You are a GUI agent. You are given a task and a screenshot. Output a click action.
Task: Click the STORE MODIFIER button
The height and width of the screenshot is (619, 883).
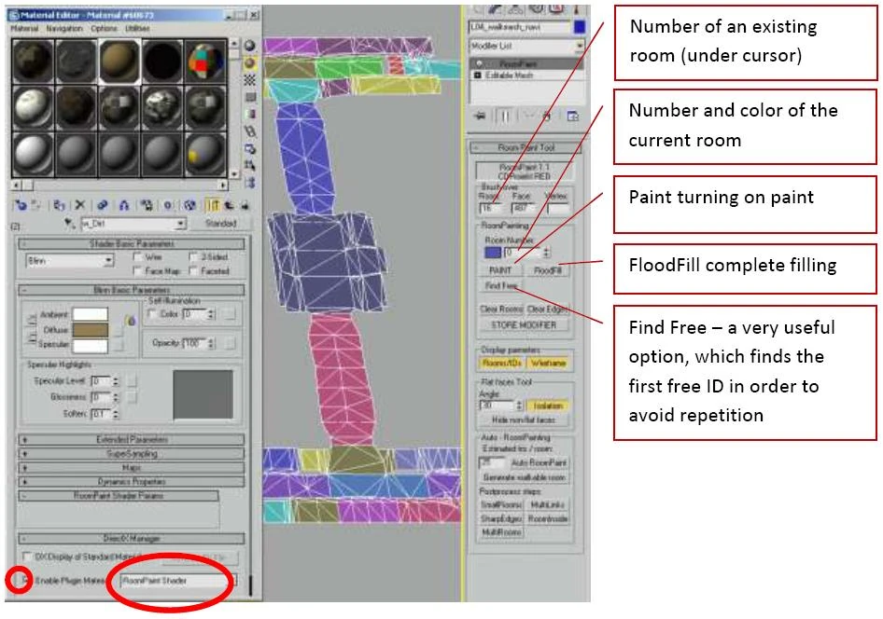(x=524, y=325)
